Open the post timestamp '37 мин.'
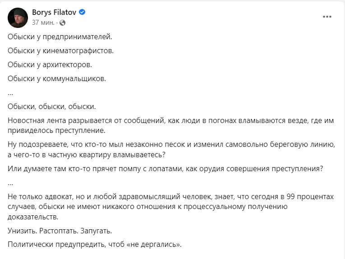The width and height of the screenshot is (345, 259). coord(43,23)
